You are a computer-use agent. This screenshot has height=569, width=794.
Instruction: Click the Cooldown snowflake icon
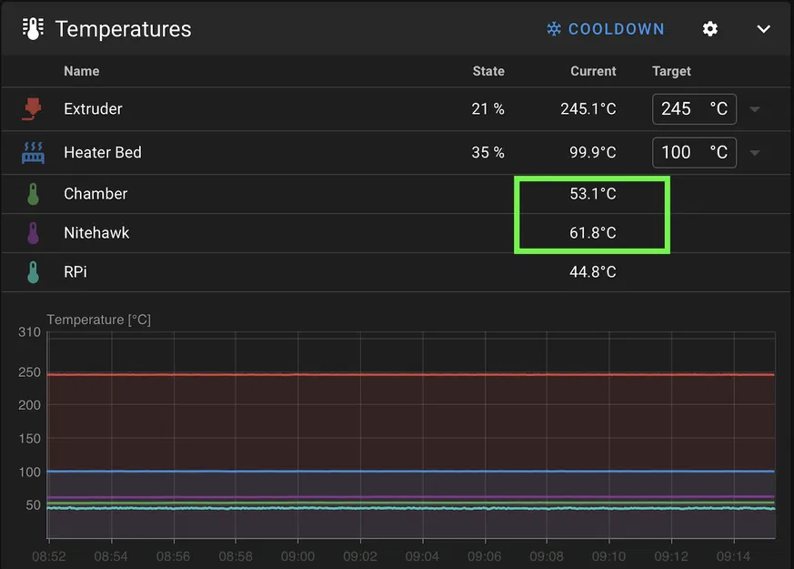pos(553,29)
